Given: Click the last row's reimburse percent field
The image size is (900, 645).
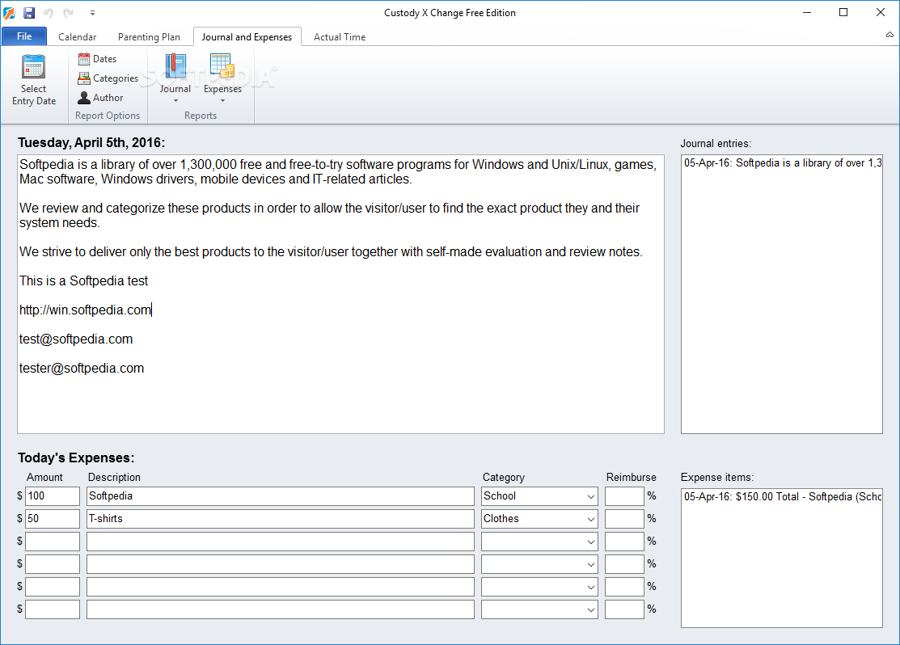Looking at the screenshot, I should click(624, 609).
